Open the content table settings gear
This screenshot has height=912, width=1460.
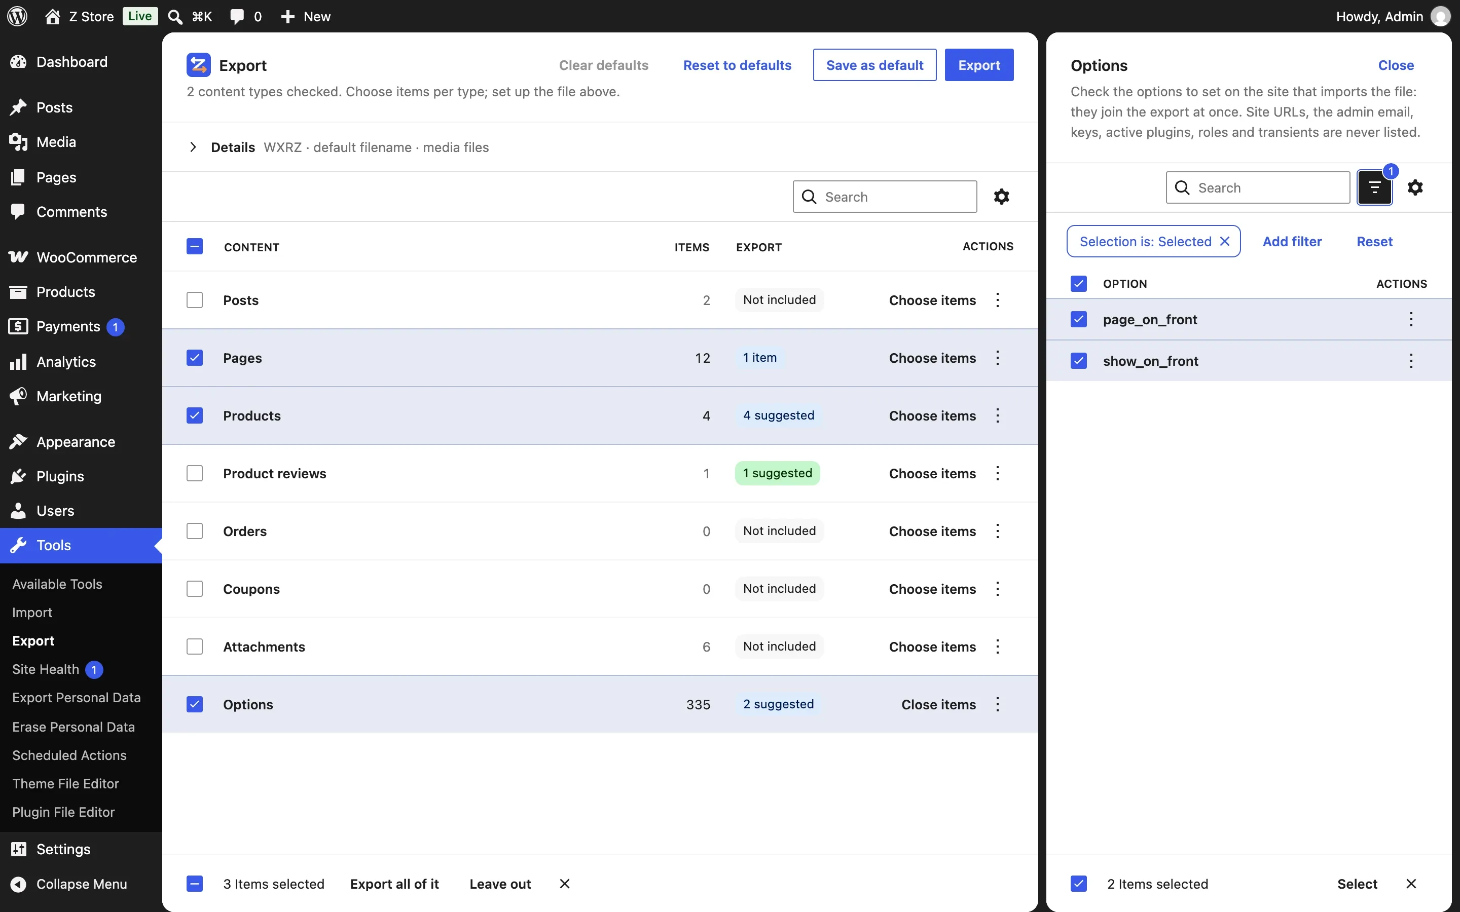1002,197
